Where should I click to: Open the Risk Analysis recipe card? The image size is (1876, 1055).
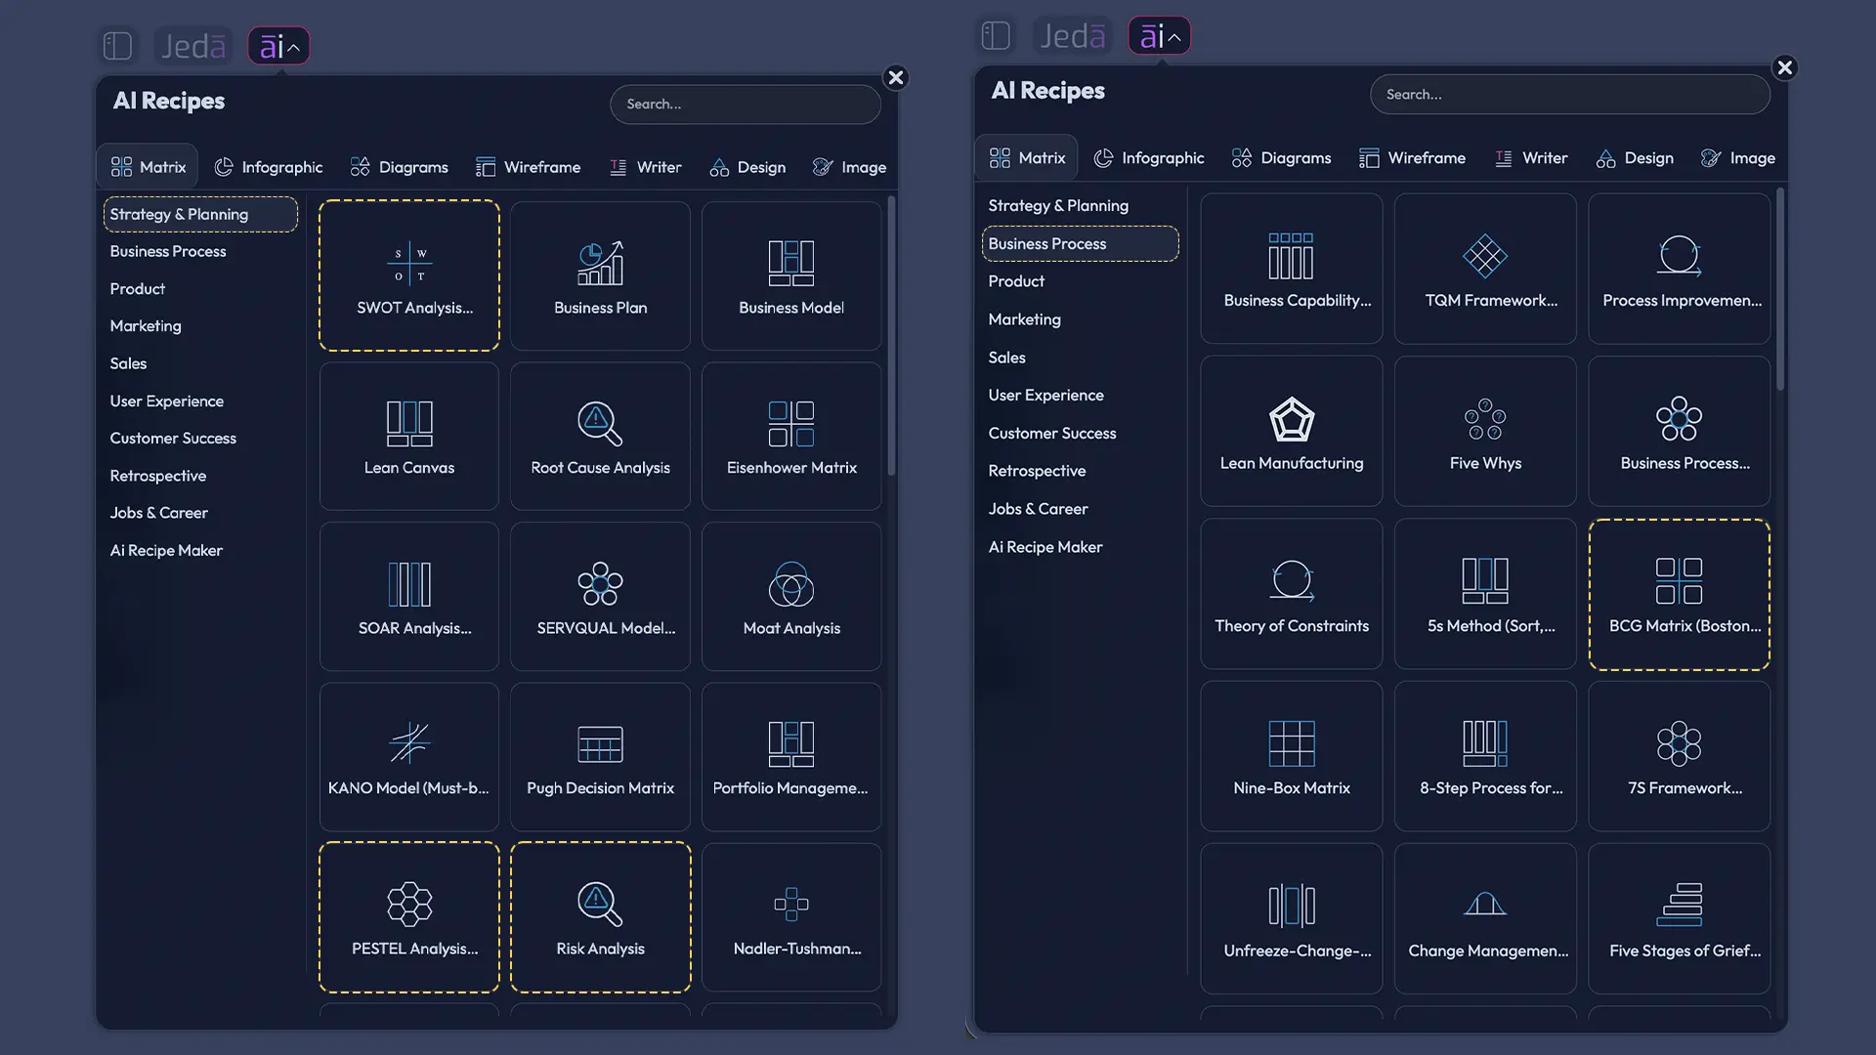click(600, 917)
